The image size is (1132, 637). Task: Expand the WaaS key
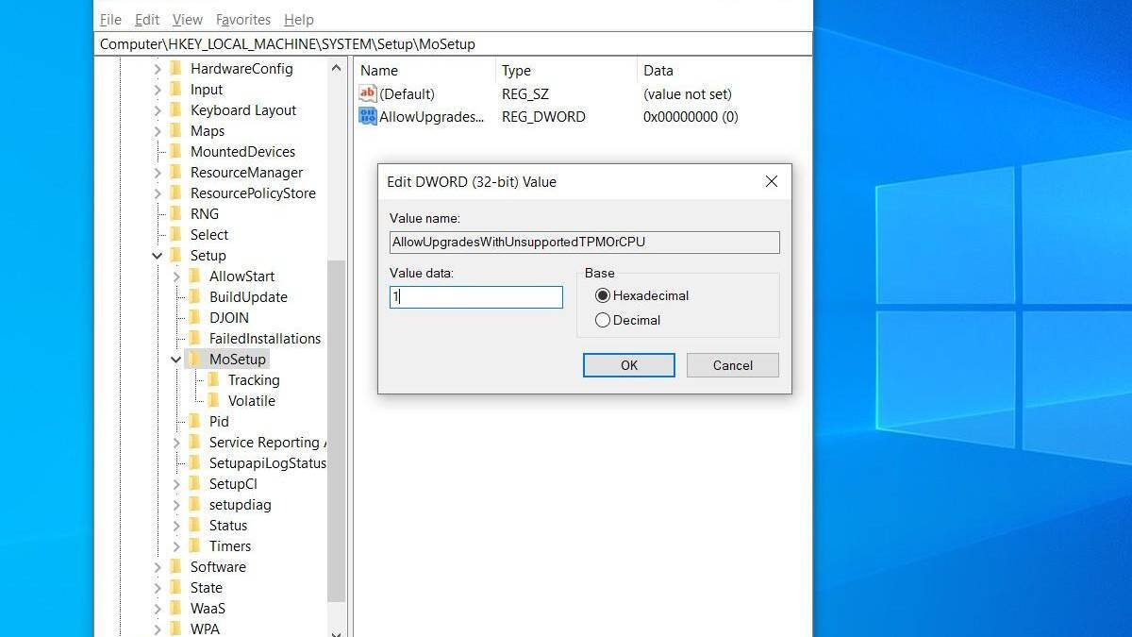[158, 609]
